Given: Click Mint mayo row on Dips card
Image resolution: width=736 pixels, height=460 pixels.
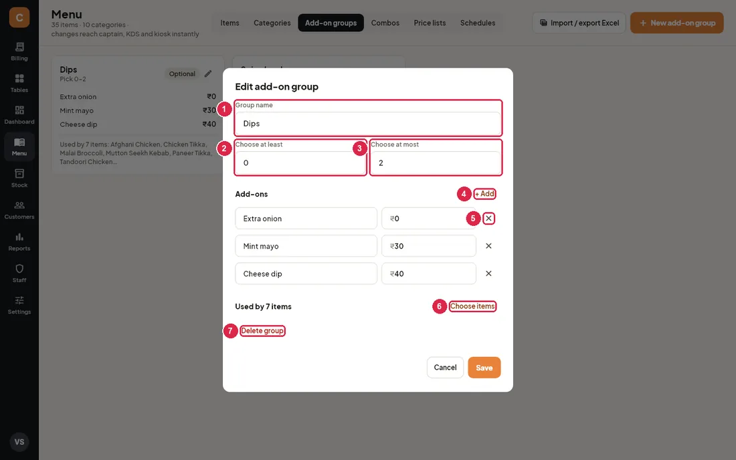Looking at the screenshot, I should (138, 111).
